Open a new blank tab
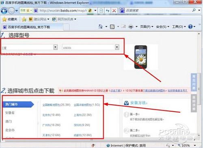Image resolution: width=203 pixels, height=148 pixels. (x=66, y=27)
